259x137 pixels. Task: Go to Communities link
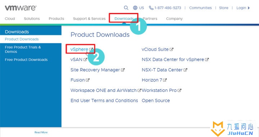200,8
